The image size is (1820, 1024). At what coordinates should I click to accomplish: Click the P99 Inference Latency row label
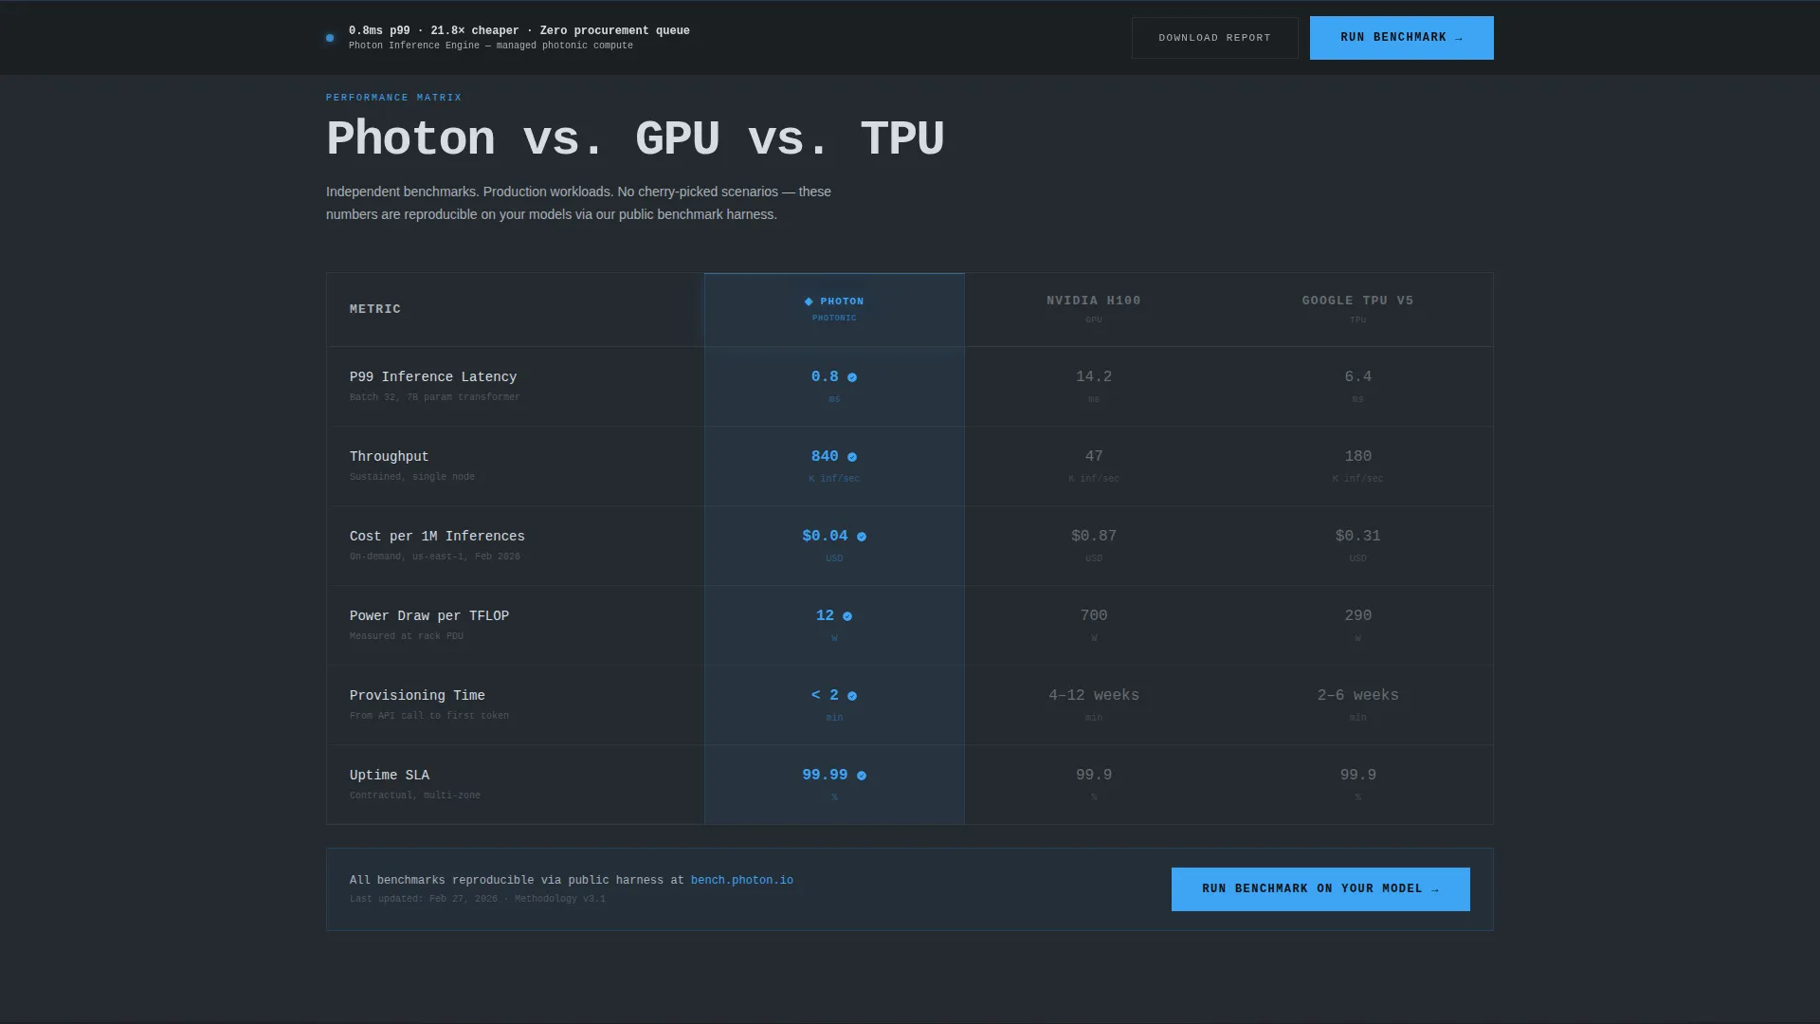click(x=433, y=377)
